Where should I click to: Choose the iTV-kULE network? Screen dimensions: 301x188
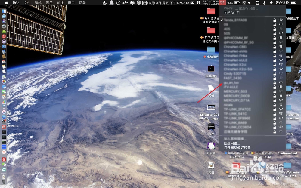252,87
